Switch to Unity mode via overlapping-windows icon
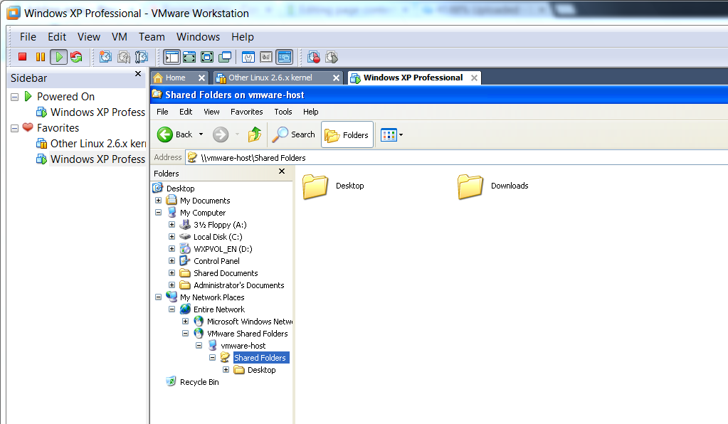 (x=225, y=57)
